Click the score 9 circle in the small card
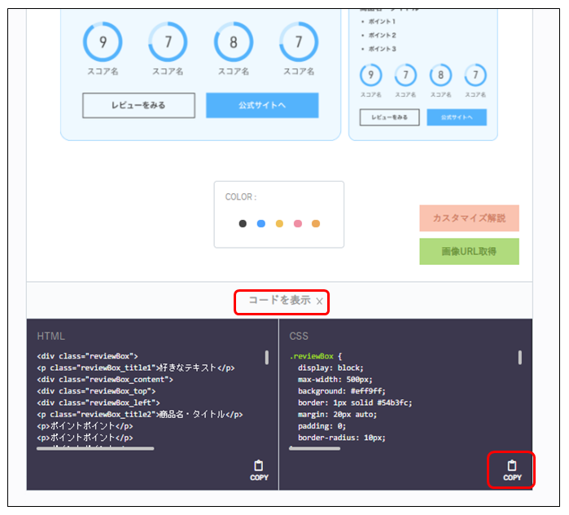Screen dimensions: 569x515 (x=370, y=75)
